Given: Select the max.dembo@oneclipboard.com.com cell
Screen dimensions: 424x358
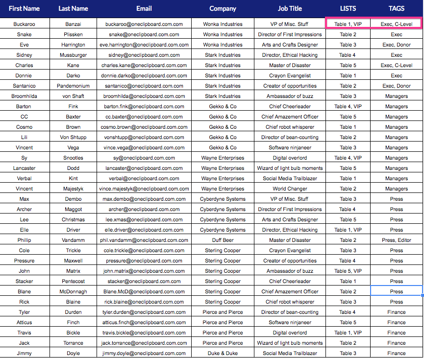Looking at the screenshot, I should (x=144, y=198).
